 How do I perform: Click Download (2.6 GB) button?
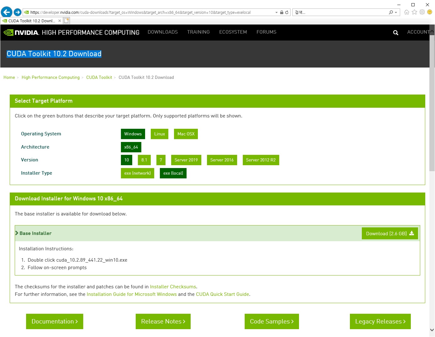click(x=390, y=233)
